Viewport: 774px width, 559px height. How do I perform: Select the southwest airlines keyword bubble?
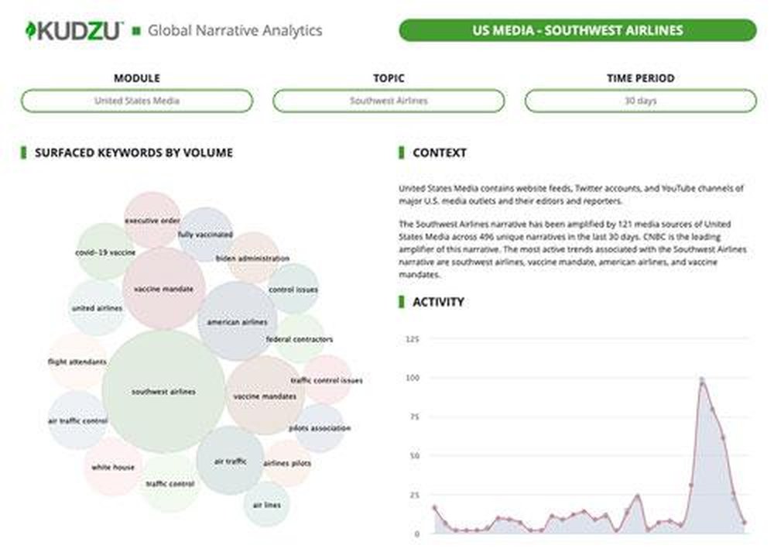pyautogui.click(x=163, y=392)
